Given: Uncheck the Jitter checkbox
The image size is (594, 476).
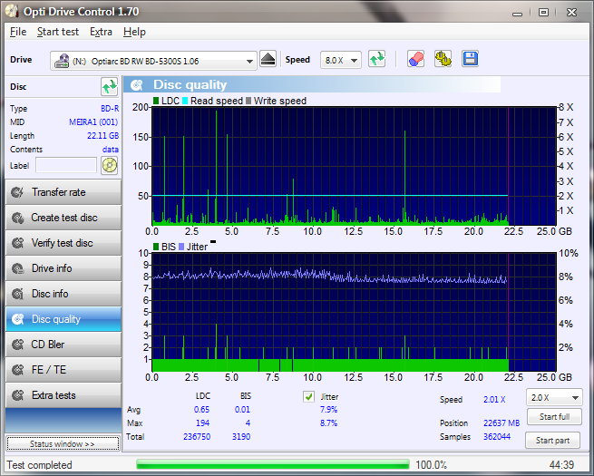Looking at the screenshot, I should click(x=309, y=396).
